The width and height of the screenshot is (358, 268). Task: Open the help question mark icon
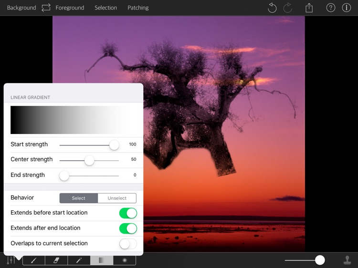(331, 8)
